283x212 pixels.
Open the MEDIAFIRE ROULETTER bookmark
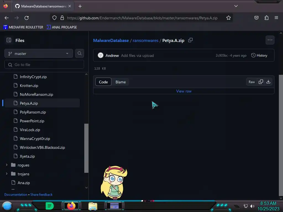(23, 27)
